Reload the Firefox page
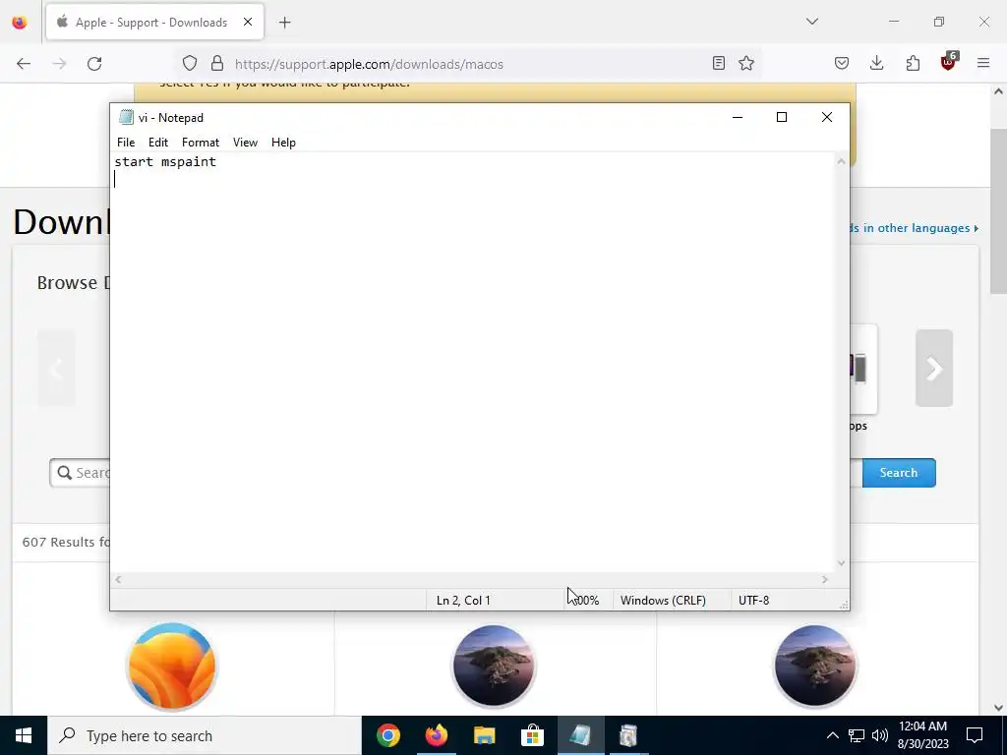 (94, 64)
